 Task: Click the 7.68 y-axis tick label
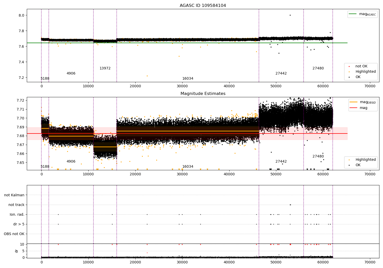point(20,136)
